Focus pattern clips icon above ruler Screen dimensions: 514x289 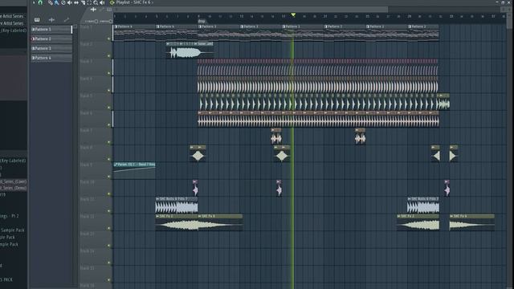109,10
